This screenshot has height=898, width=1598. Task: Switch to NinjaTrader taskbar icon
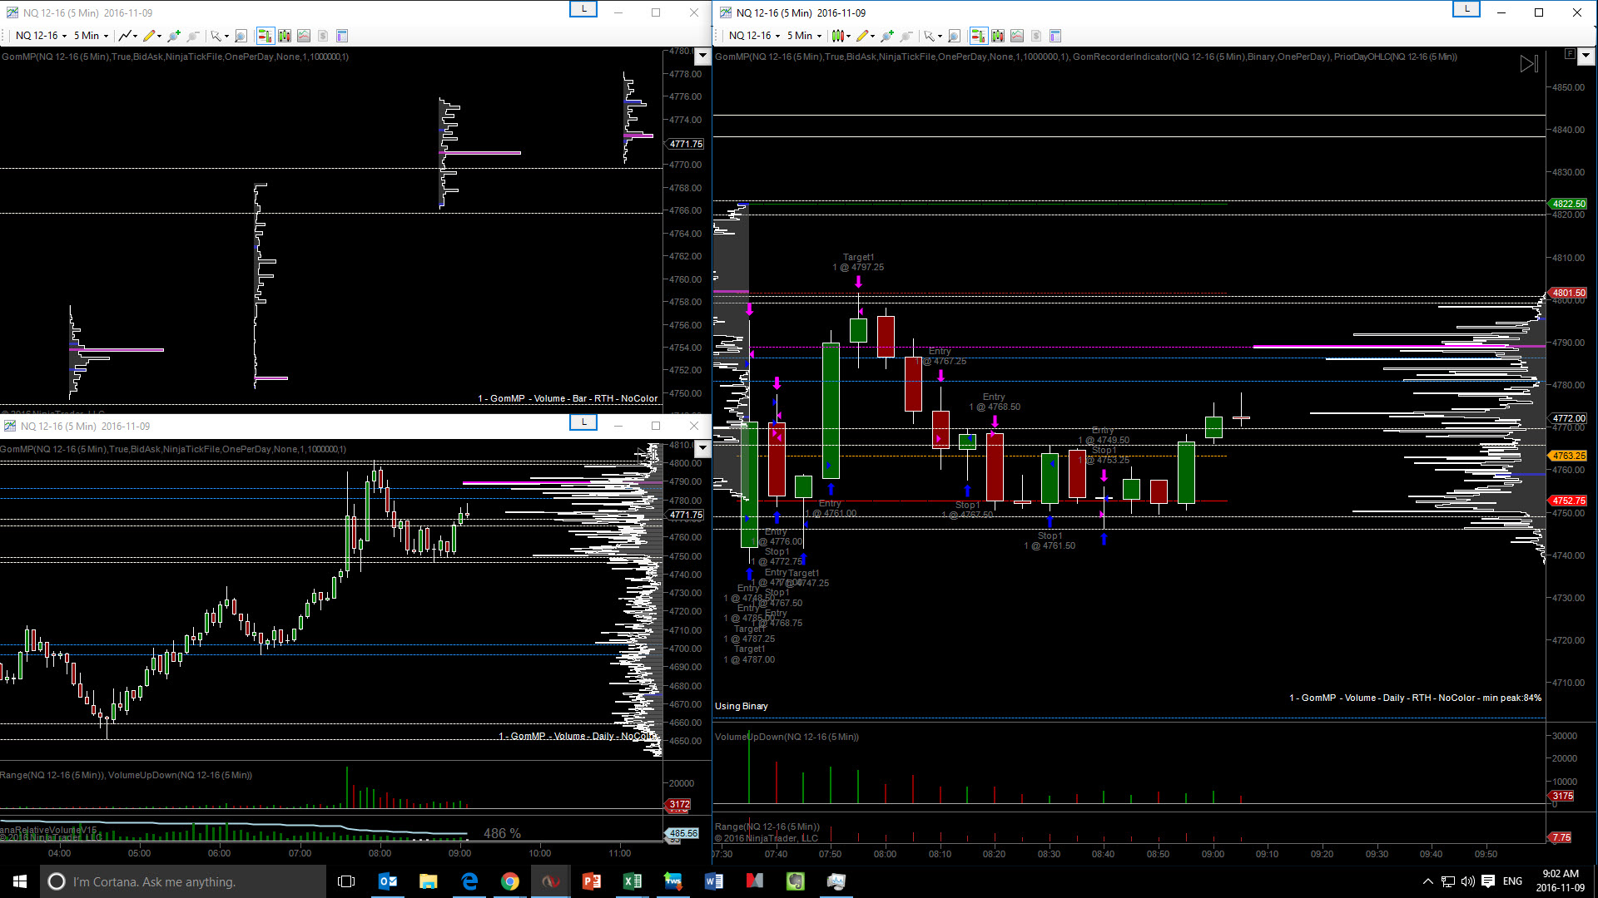coord(551,881)
